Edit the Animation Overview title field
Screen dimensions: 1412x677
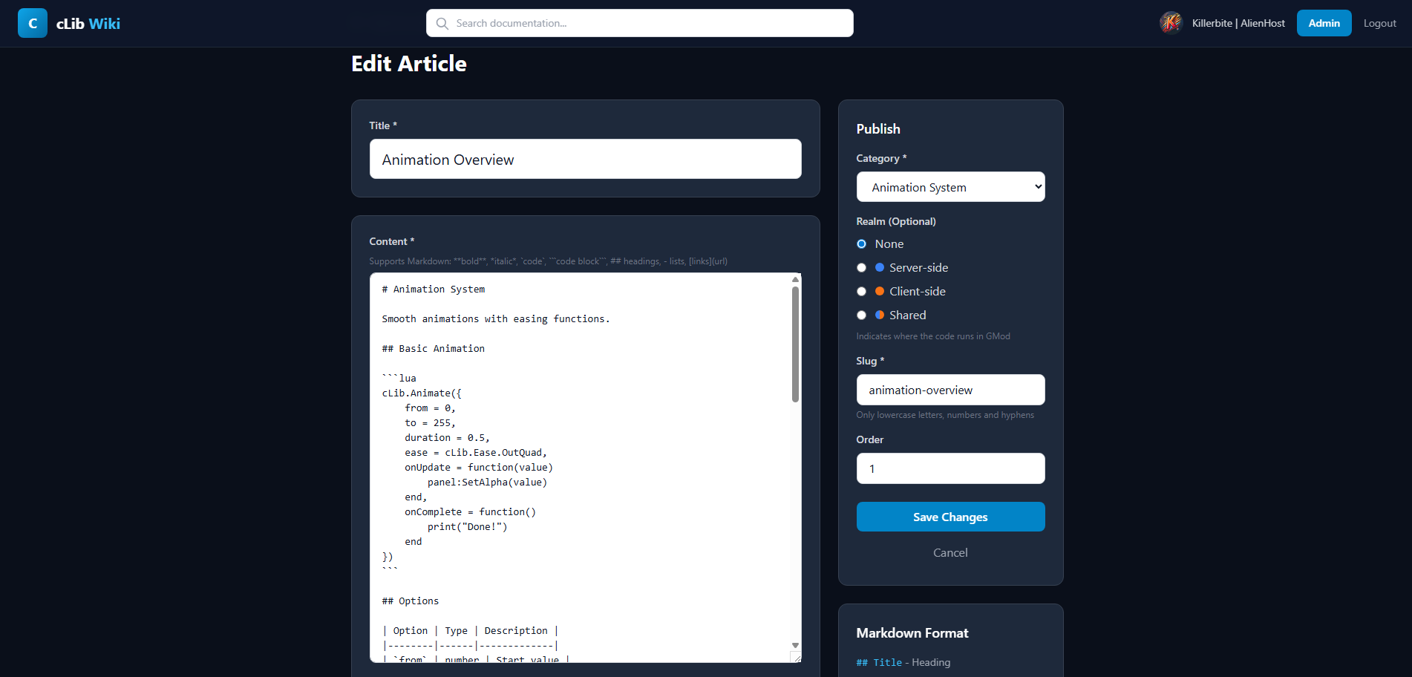(x=585, y=159)
